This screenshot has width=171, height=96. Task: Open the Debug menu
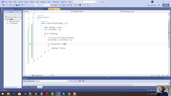(32, 2)
